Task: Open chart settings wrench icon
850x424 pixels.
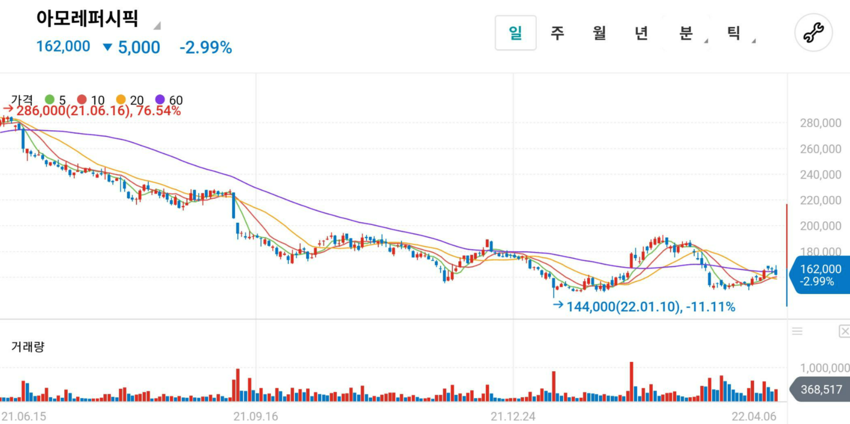Action: coord(813,33)
